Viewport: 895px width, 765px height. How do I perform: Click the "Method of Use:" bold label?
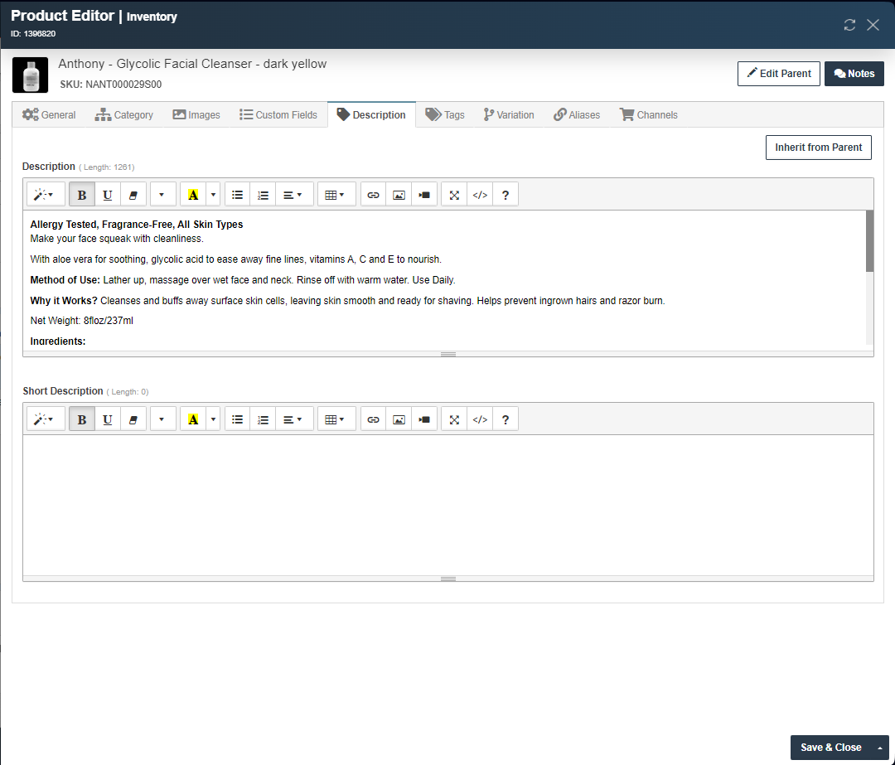click(65, 280)
